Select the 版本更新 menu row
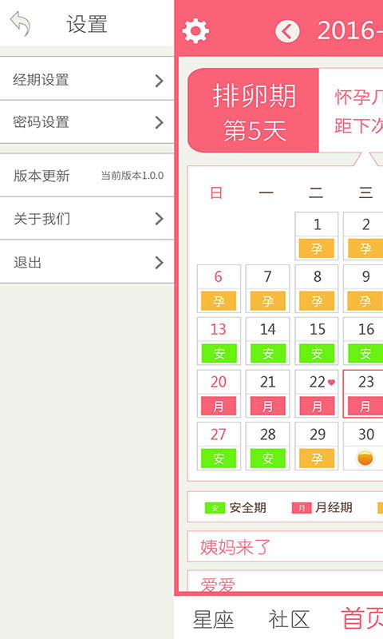383x639 pixels. [x=87, y=175]
